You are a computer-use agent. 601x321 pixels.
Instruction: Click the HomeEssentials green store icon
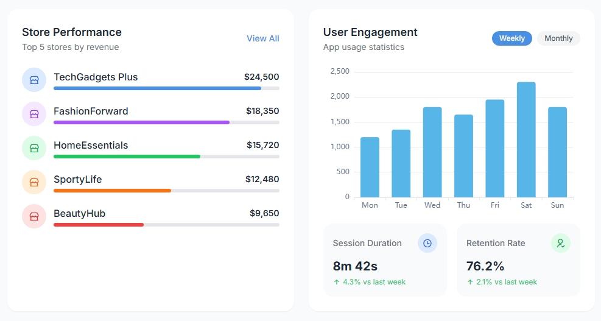(34, 148)
